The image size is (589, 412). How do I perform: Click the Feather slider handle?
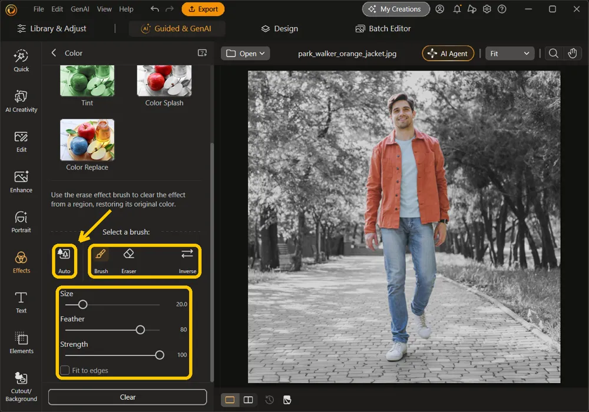tap(140, 330)
